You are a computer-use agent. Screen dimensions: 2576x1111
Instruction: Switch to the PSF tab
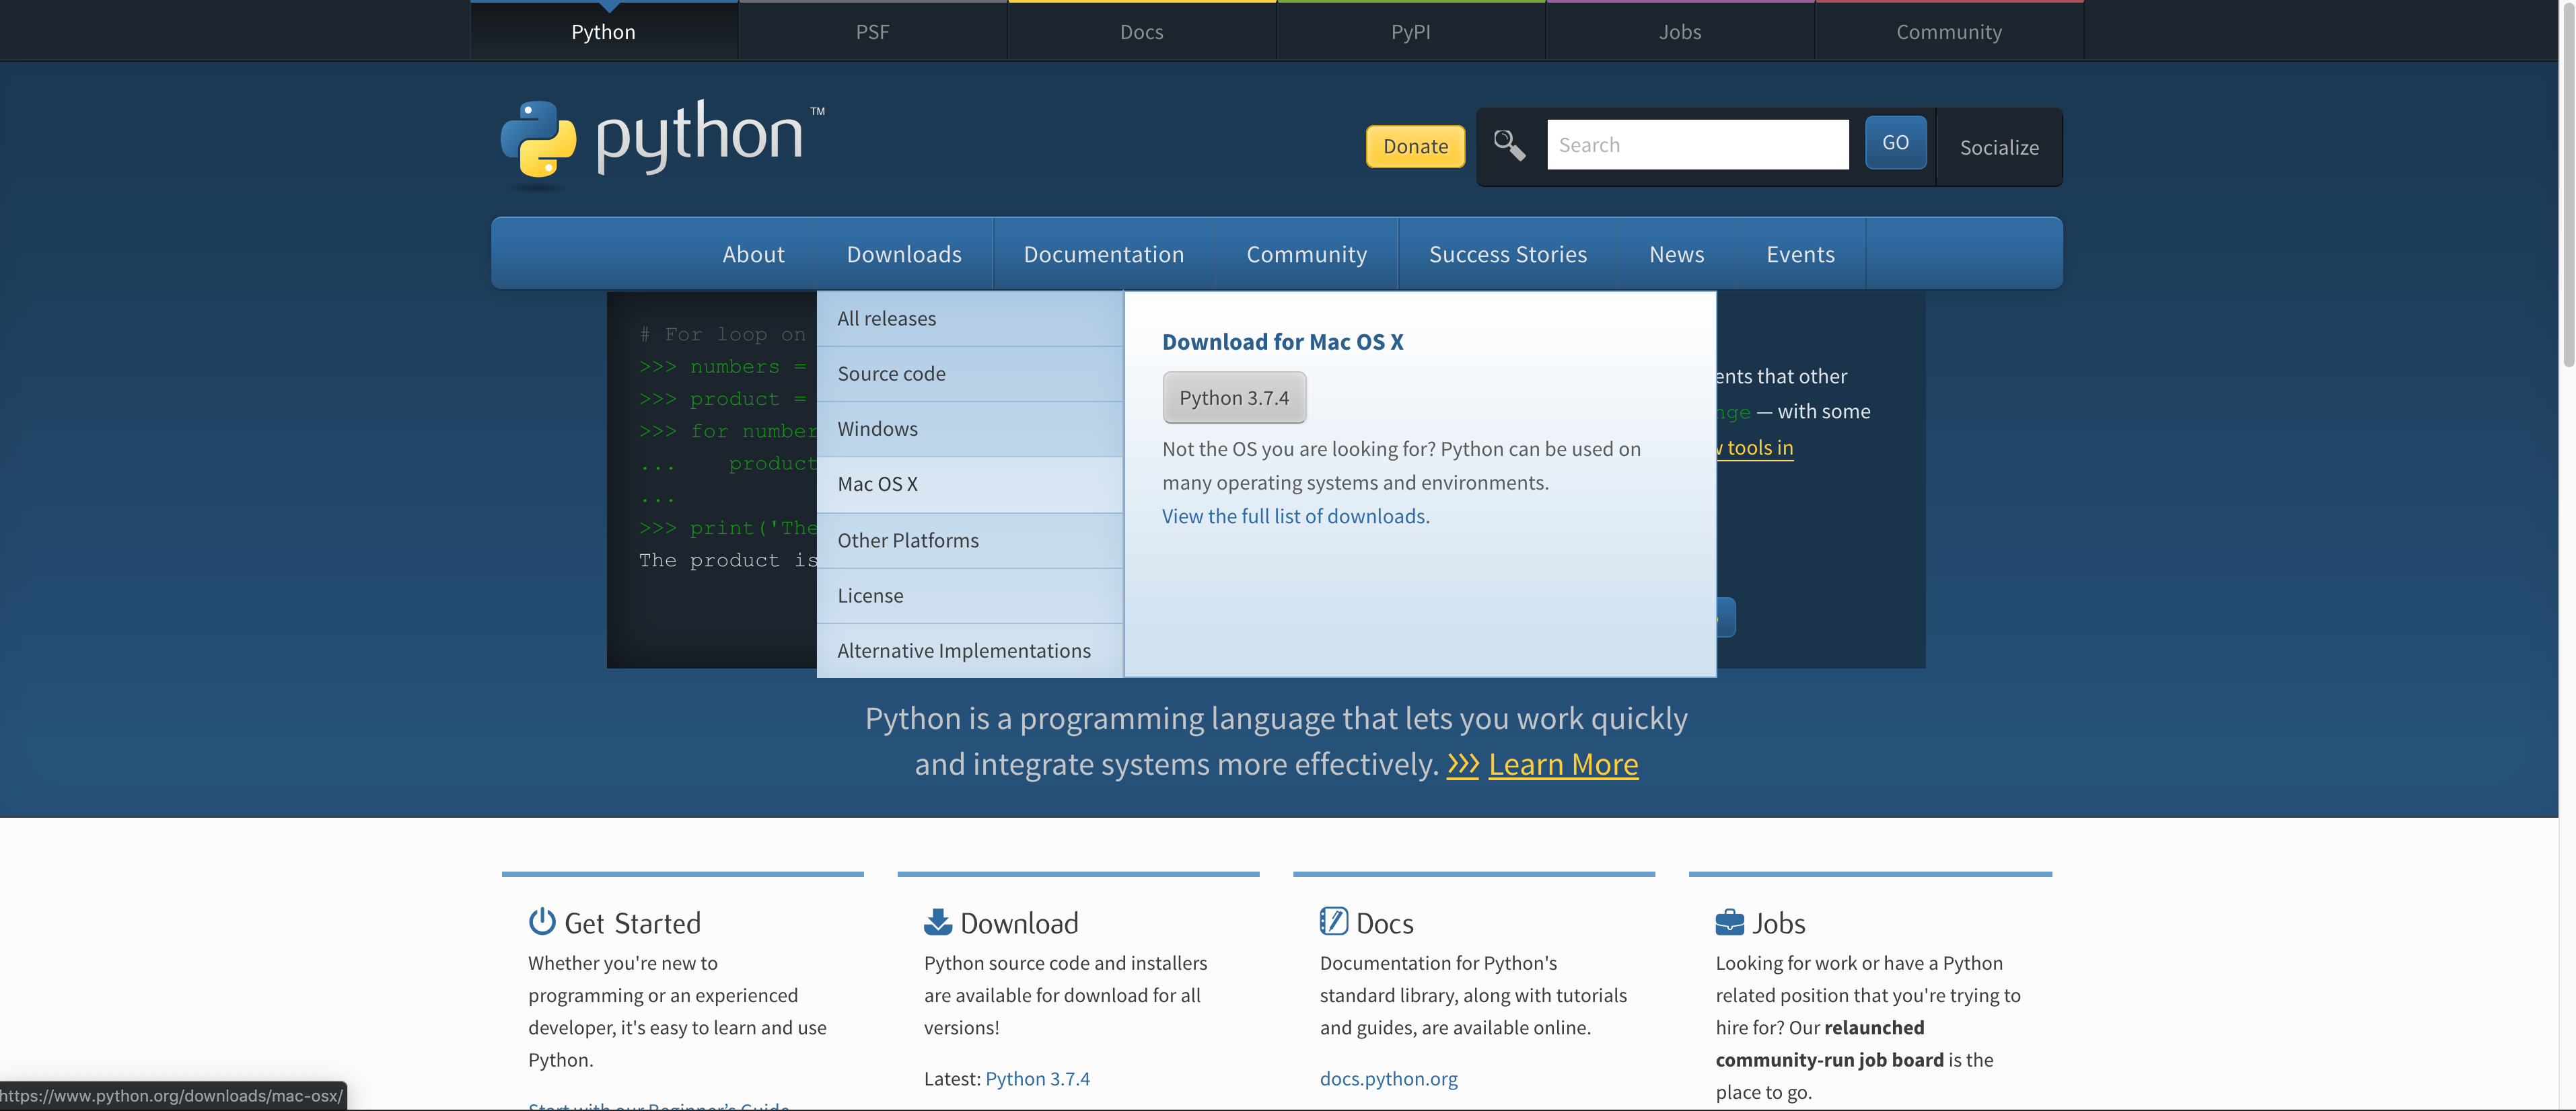coord(872,31)
